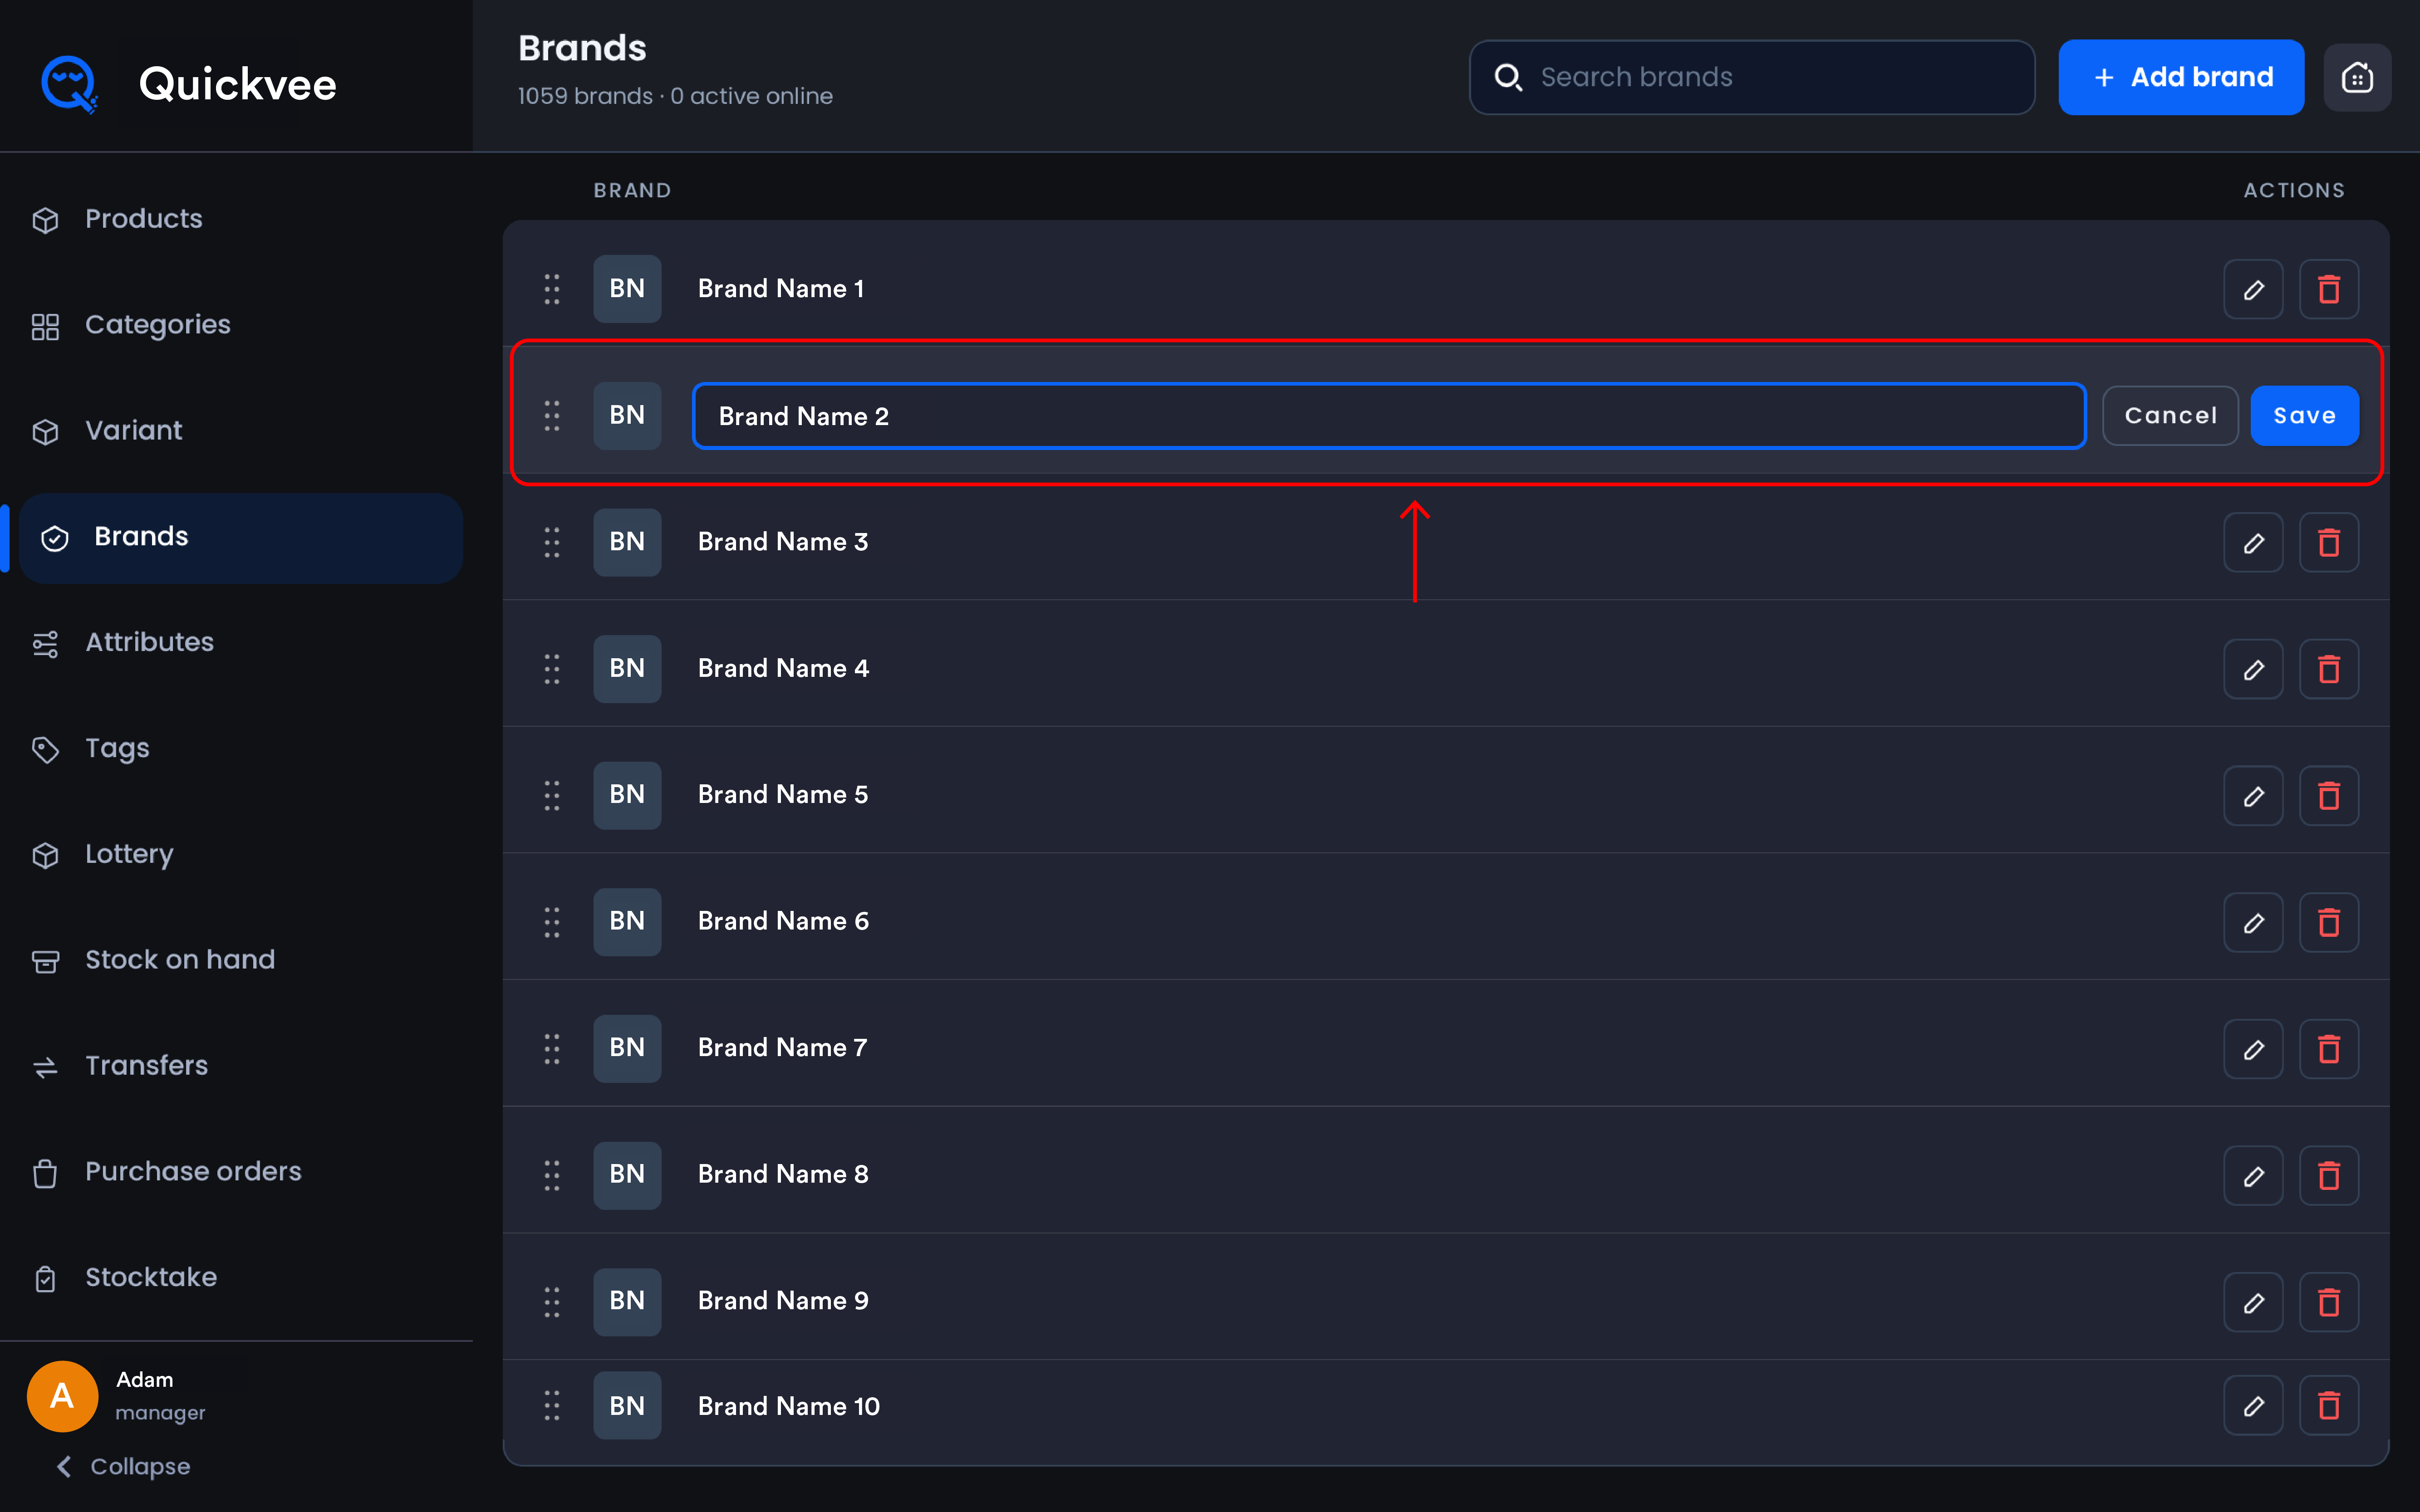The image size is (2420, 1512).
Task: Collapse the sidebar
Action: point(123,1466)
